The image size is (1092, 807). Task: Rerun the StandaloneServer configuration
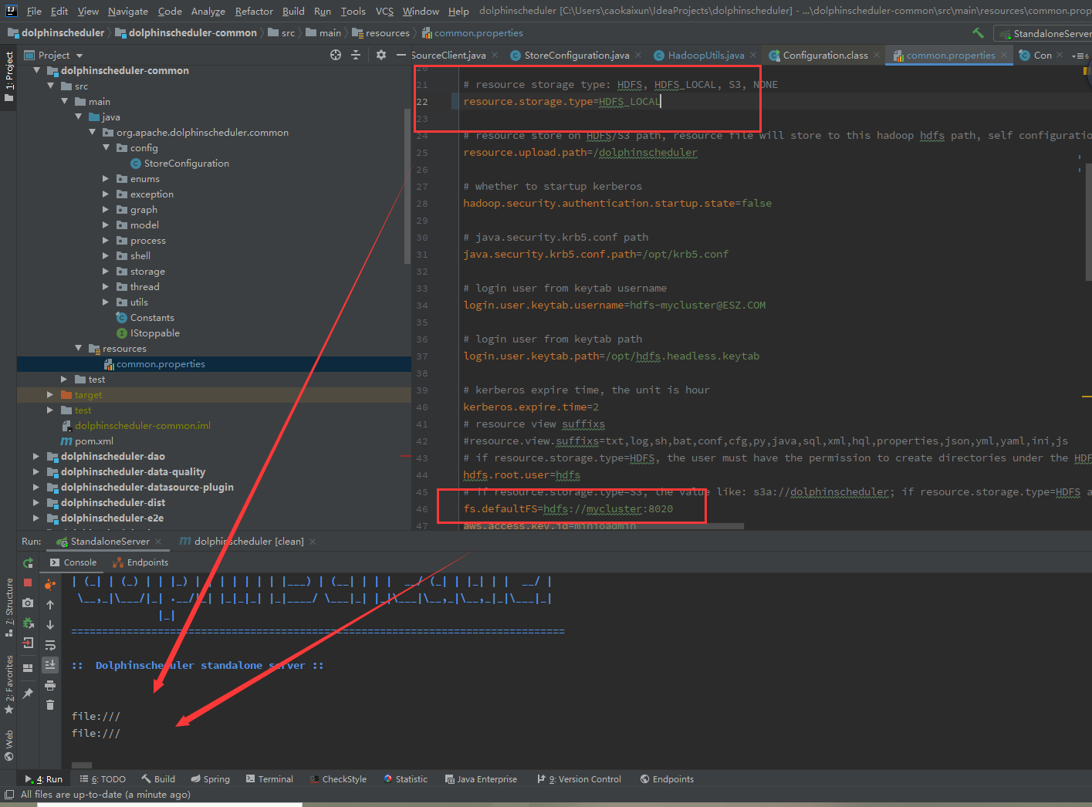[x=29, y=562]
